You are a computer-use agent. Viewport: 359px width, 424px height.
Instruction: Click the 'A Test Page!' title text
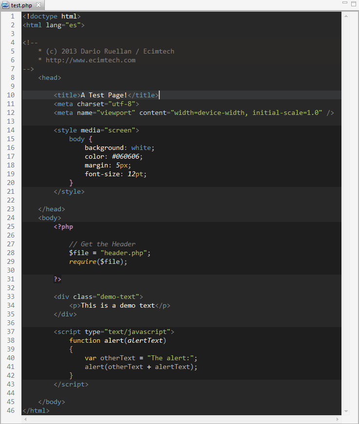[104, 95]
